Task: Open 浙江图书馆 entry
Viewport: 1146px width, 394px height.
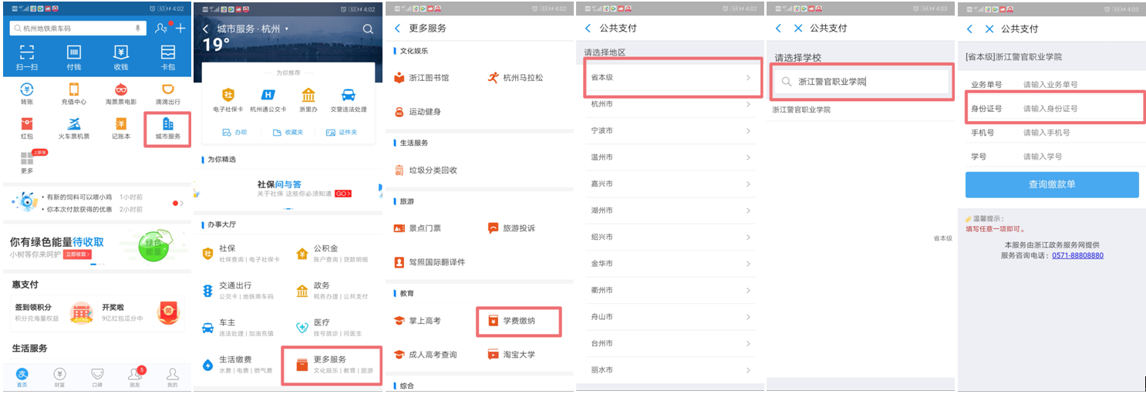Action: (x=422, y=78)
